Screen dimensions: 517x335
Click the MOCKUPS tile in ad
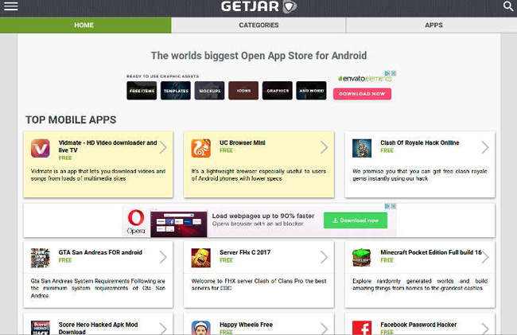(209, 91)
